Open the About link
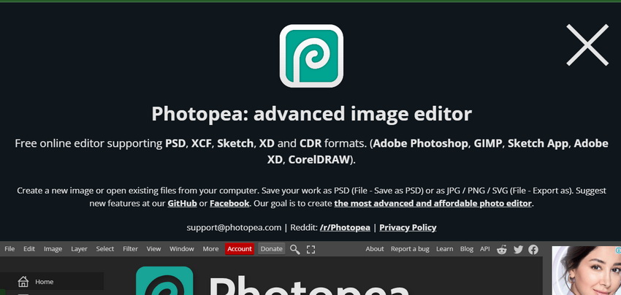Screen dimensions: 621x295 click(x=375, y=249)
